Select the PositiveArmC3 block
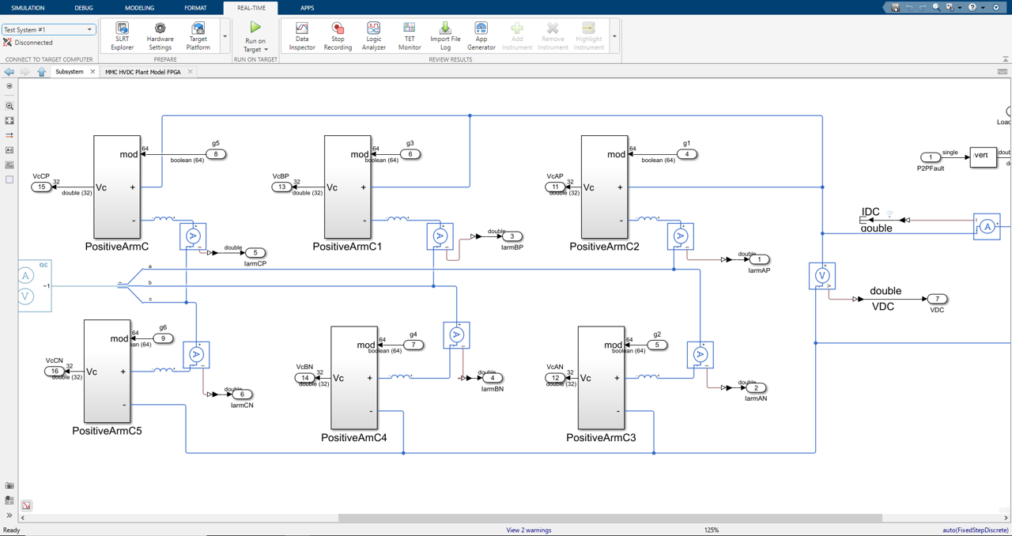Viewport: 1012px width, 536px height. (x=601, y=378)
